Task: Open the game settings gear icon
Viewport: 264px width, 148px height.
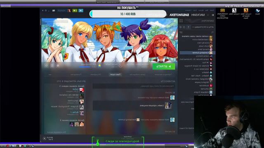Action: 58,66
